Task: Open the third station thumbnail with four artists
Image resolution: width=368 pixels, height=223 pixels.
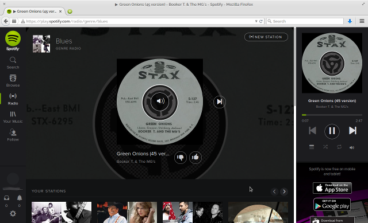Action: click(x=193, y=212)
